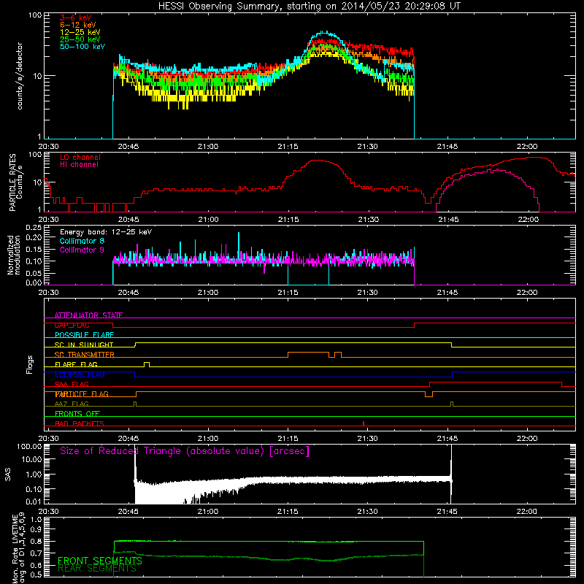Screen dimensions: 584x584
Task: Click the AAZ_FLAG tick near 21:45
Action: 452,404
